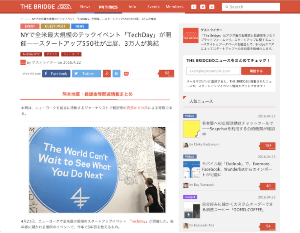Click the THE BRIDGE sidebar profile logo
300x233 pixels.
[x=191, y=36]
